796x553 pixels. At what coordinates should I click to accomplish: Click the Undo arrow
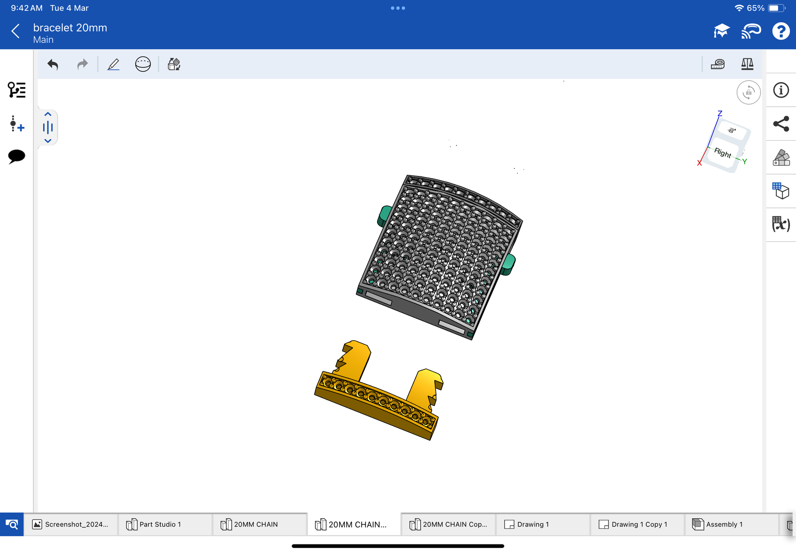(53, 64)
